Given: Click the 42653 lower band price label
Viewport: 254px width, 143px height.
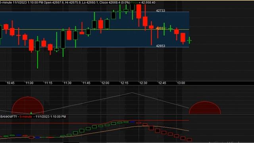Looking at the screenshot, I should (160, 46).
